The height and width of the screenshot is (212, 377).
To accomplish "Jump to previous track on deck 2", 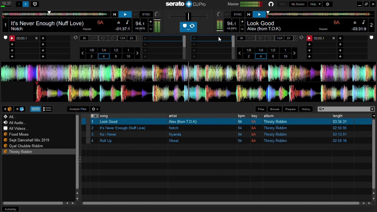I will 249,14.
